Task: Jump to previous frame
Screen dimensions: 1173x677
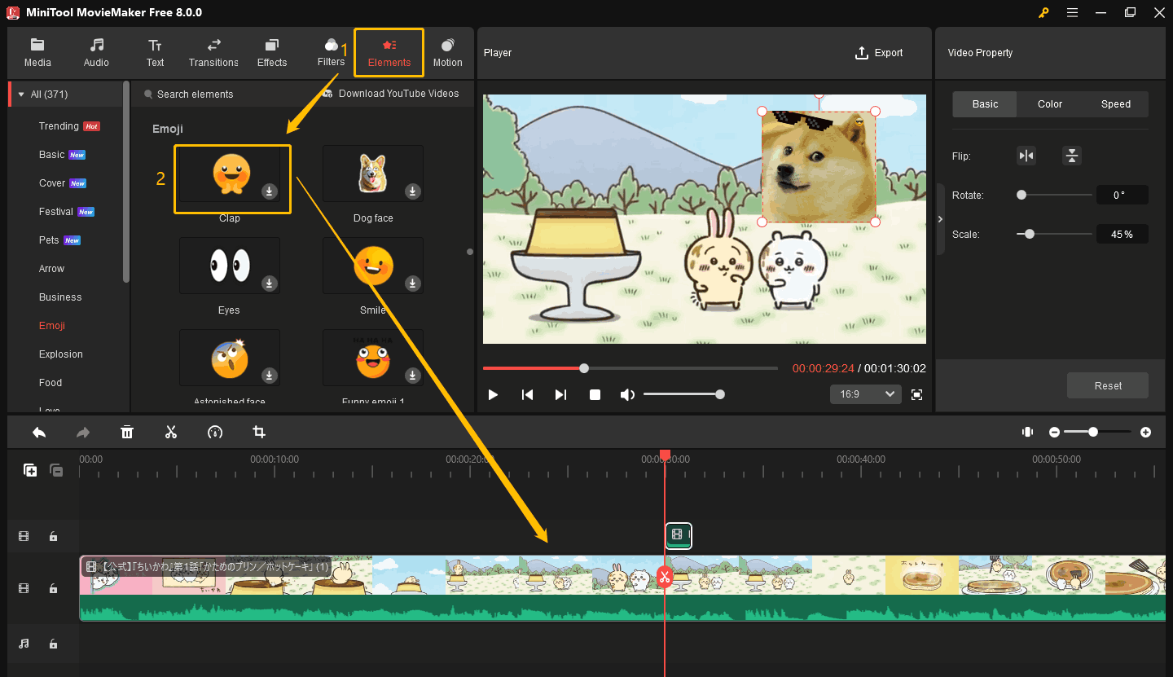Action: pos(527,394)
